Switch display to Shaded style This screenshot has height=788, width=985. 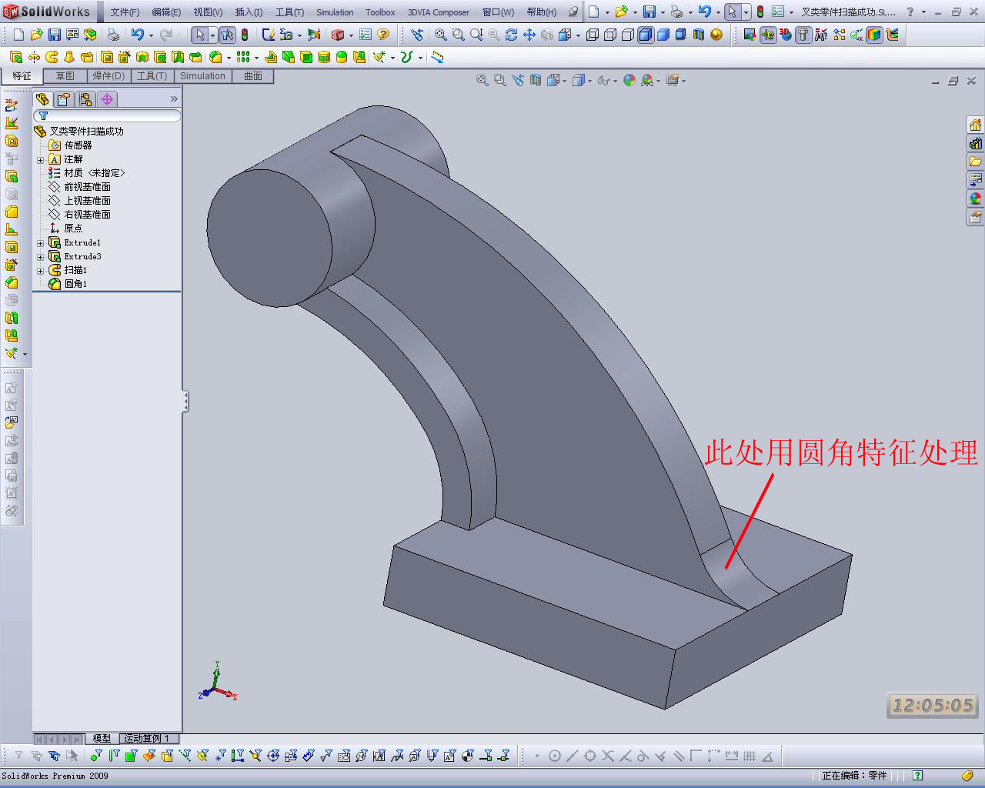point(663,35)
